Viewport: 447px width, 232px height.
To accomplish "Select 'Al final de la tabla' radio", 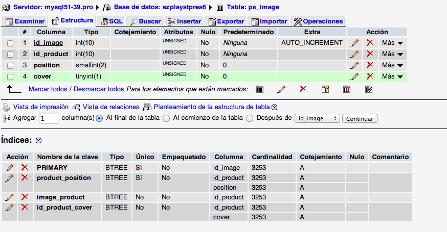I will (x=99, y=118).
